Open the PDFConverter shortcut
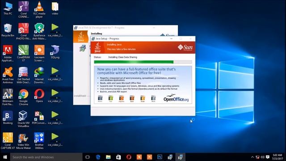286x161 pixels. (39, 118)
